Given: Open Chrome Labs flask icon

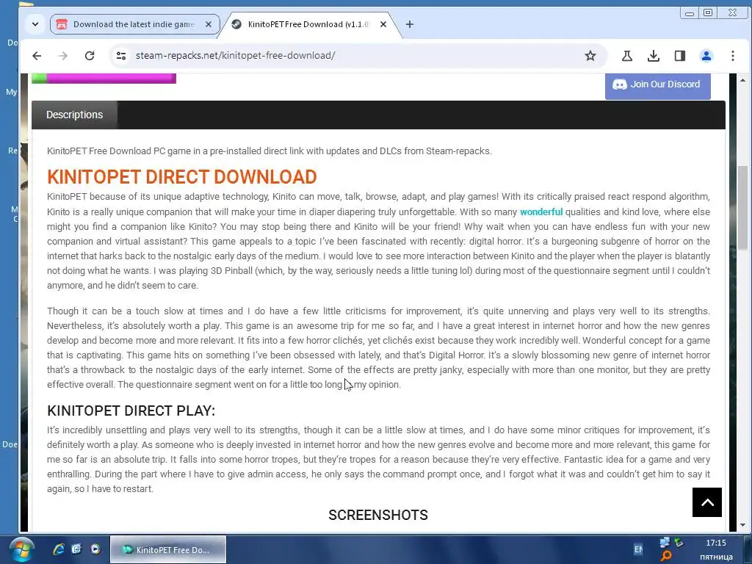Looking at the screenshot, I should [627, 56].
